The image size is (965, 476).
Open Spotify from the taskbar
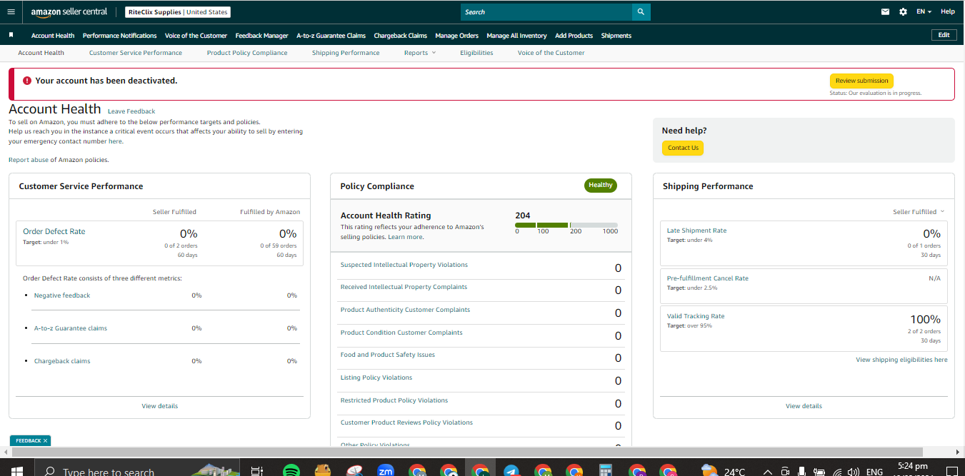tap(291, 471)
